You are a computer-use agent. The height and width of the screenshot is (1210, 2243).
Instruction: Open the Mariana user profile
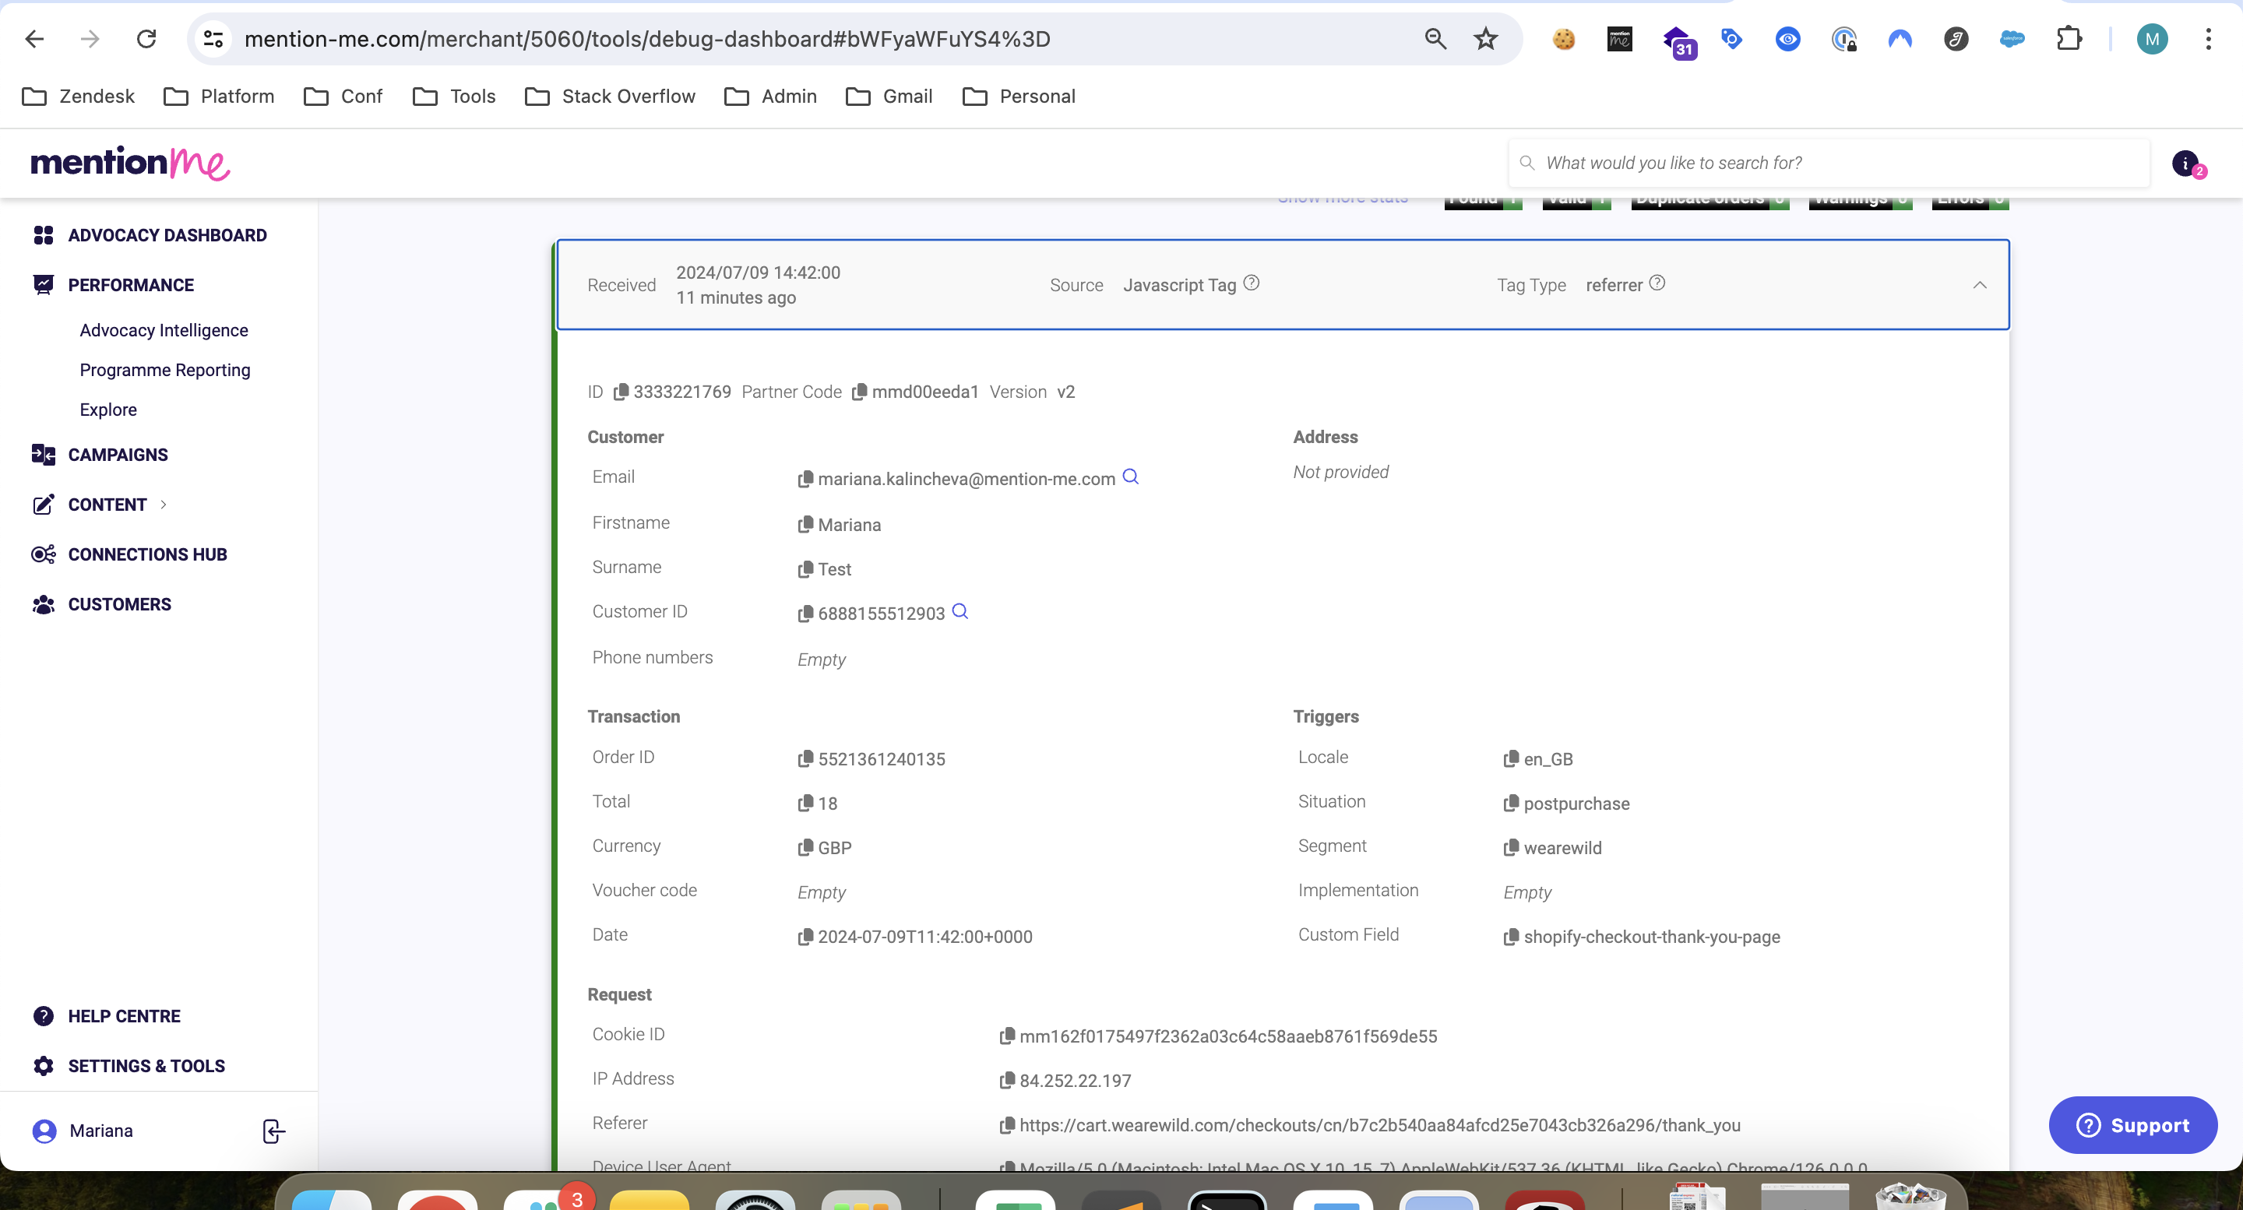[83, 1131]
